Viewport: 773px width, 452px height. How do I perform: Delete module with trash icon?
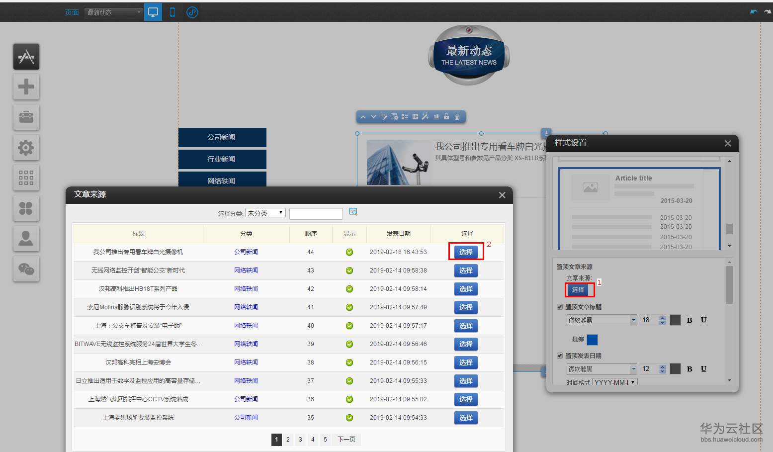point(457,117)
